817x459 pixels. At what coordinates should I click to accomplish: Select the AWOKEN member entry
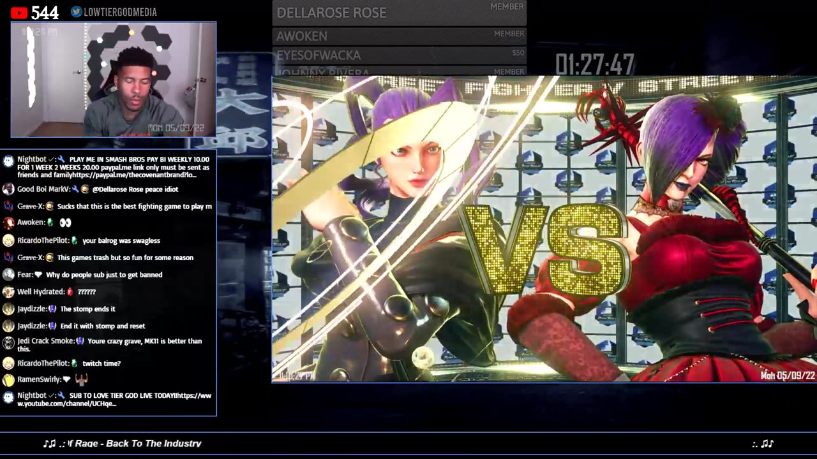pos(400,36)
